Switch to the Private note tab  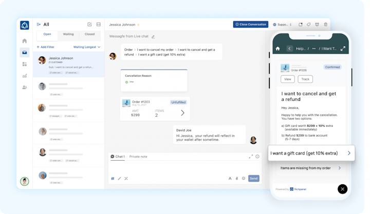[138, 156]
